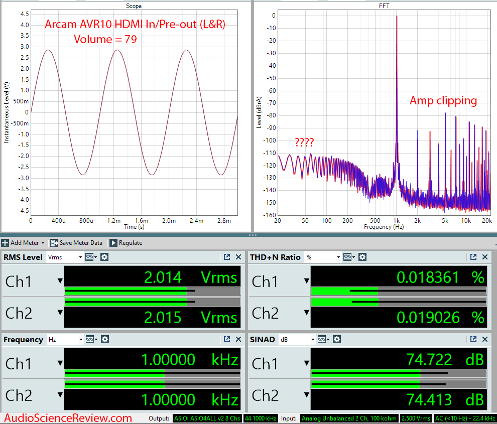
Task: Click SINAD Ch2 bar graph
Action: (399, 384)
